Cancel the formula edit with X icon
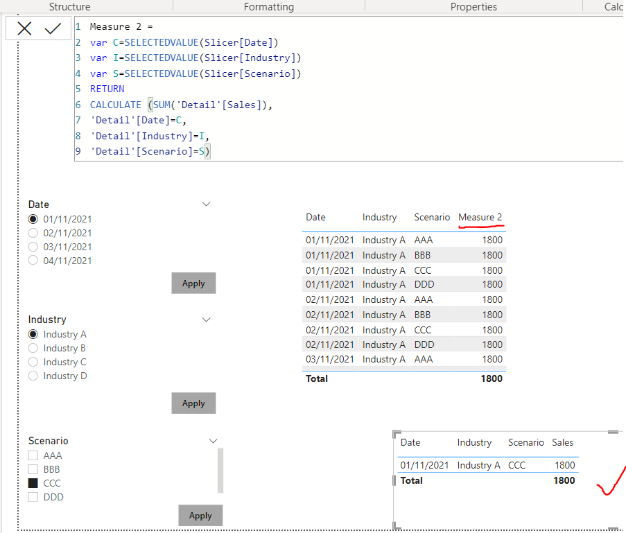Image resolution: width=626 pixels, height=533 pixels. 24,28
